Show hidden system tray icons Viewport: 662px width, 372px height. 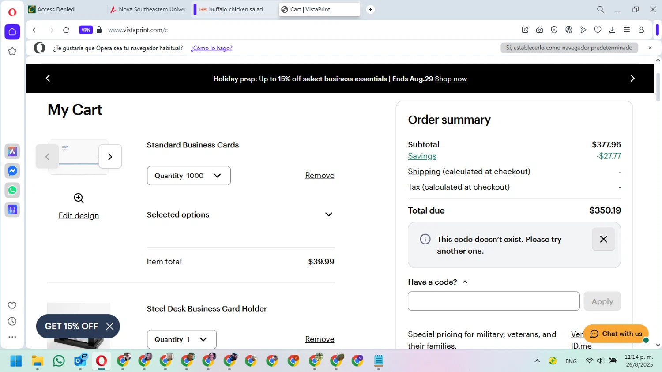(x=537, y=361)
